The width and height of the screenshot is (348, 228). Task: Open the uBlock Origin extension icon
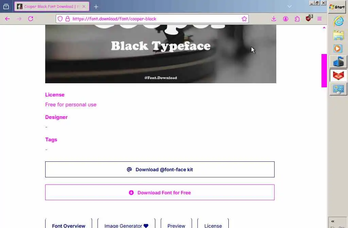click(309, 18)
